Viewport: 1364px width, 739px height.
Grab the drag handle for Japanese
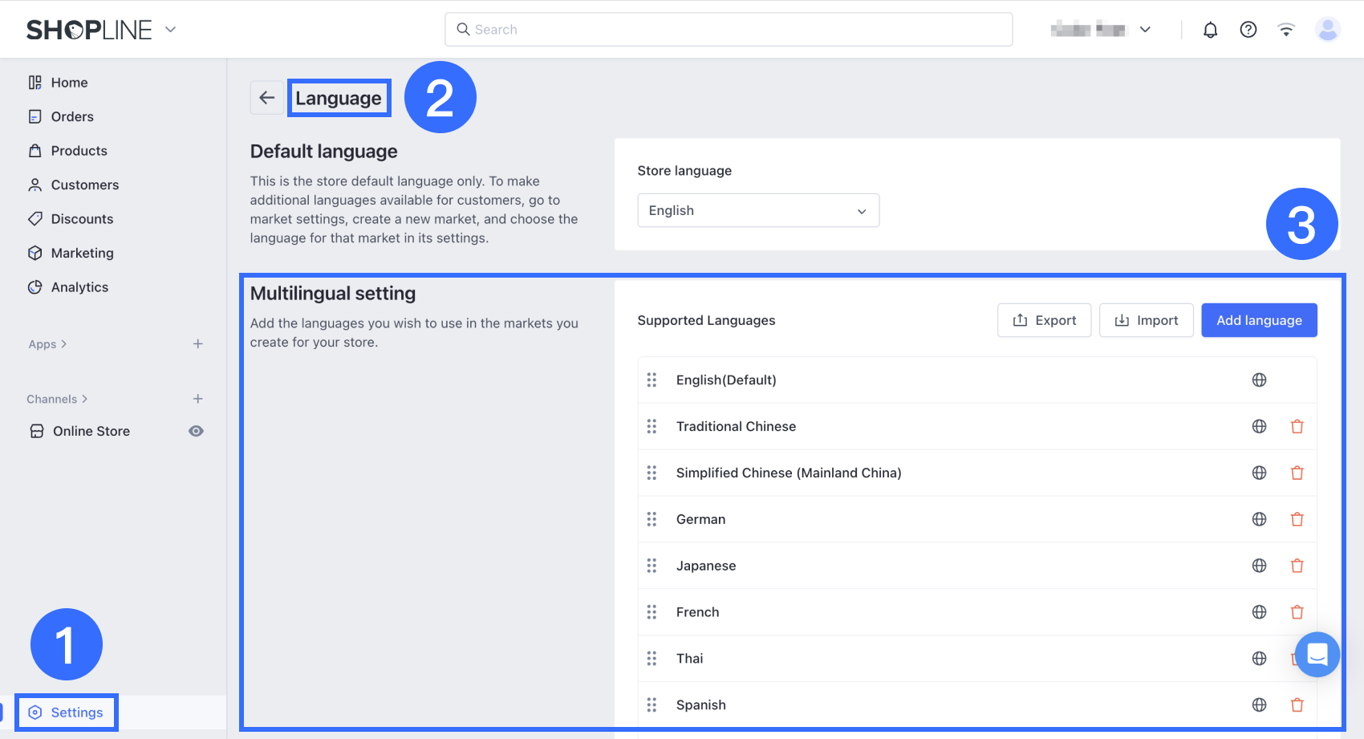point(652,566)
